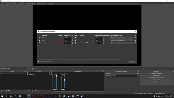Open the Затухание transition dropdown

(120, 73)
